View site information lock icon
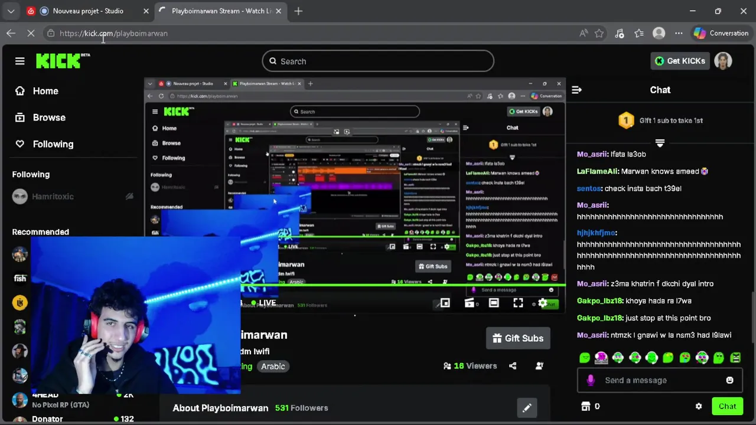 [x=51, y=33]
